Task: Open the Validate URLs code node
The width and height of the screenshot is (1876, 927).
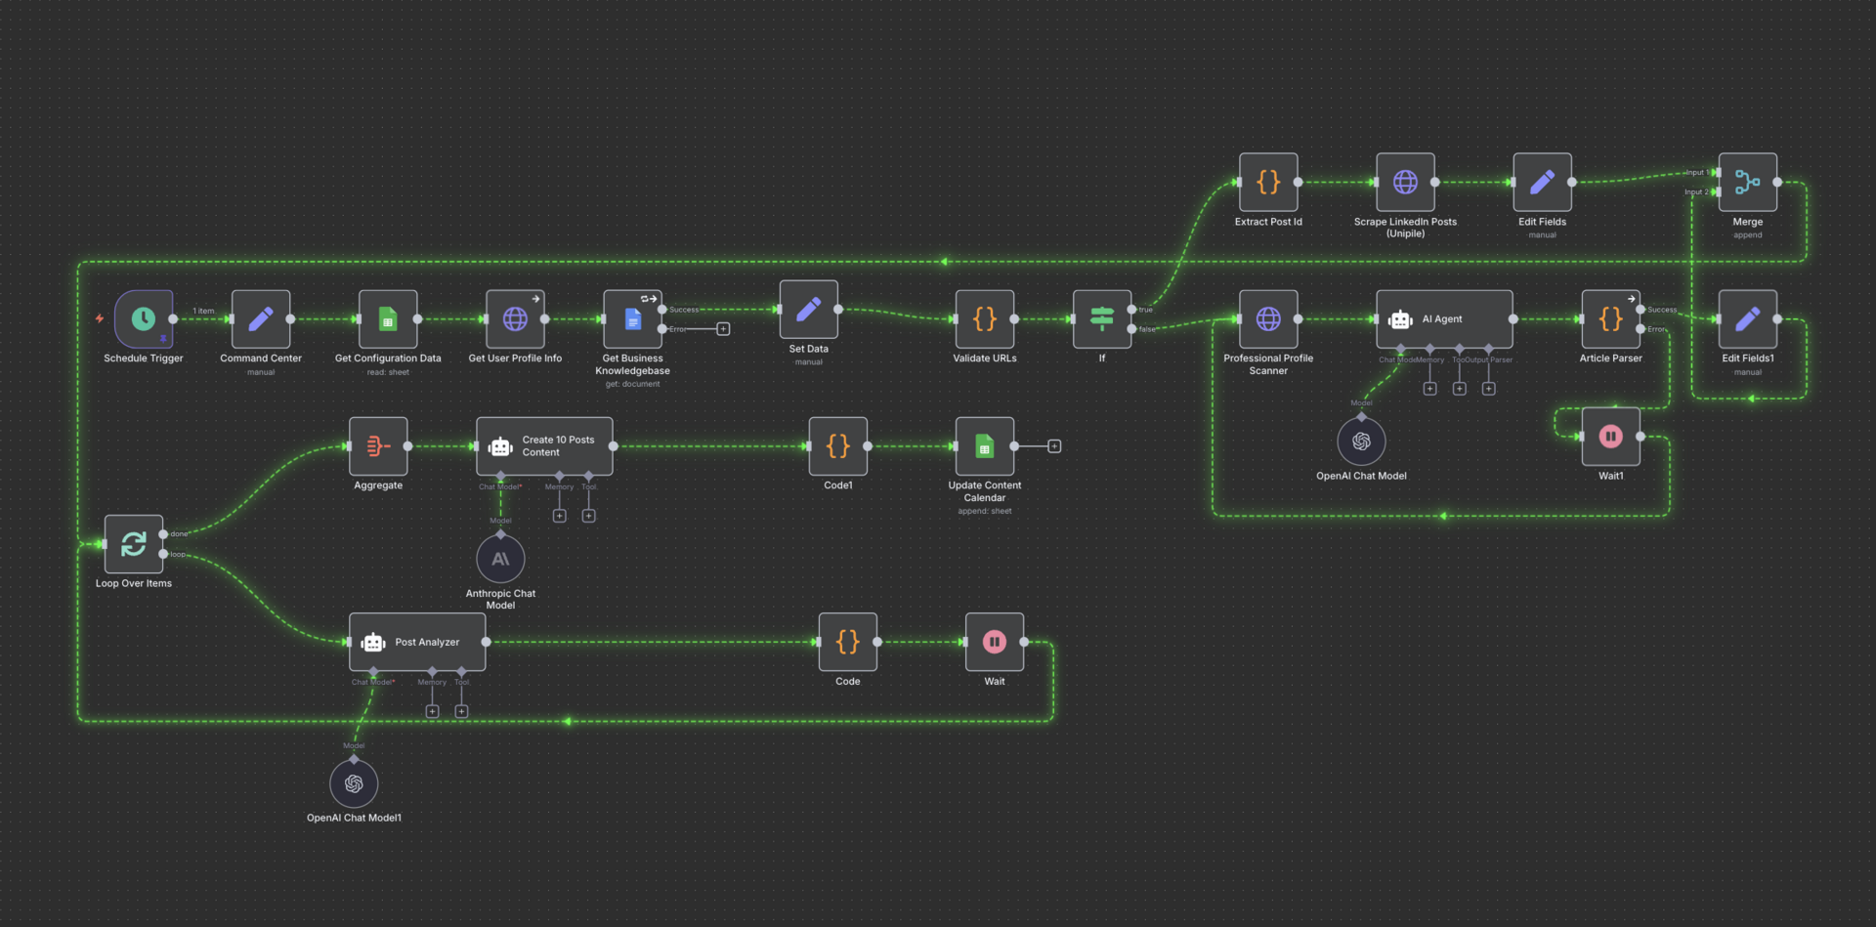Action: pyautogui.click(x=984, y=319)
